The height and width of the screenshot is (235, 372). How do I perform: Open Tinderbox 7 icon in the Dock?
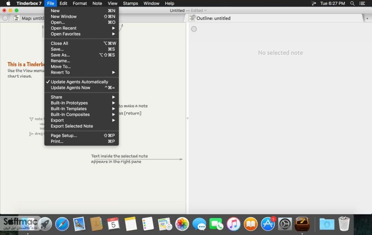click(x=302, y=224)
